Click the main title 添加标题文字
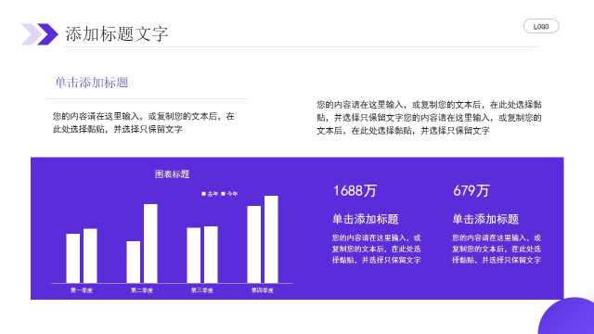The height and width of the screenshot is (334, 594). tap(116, 34)
